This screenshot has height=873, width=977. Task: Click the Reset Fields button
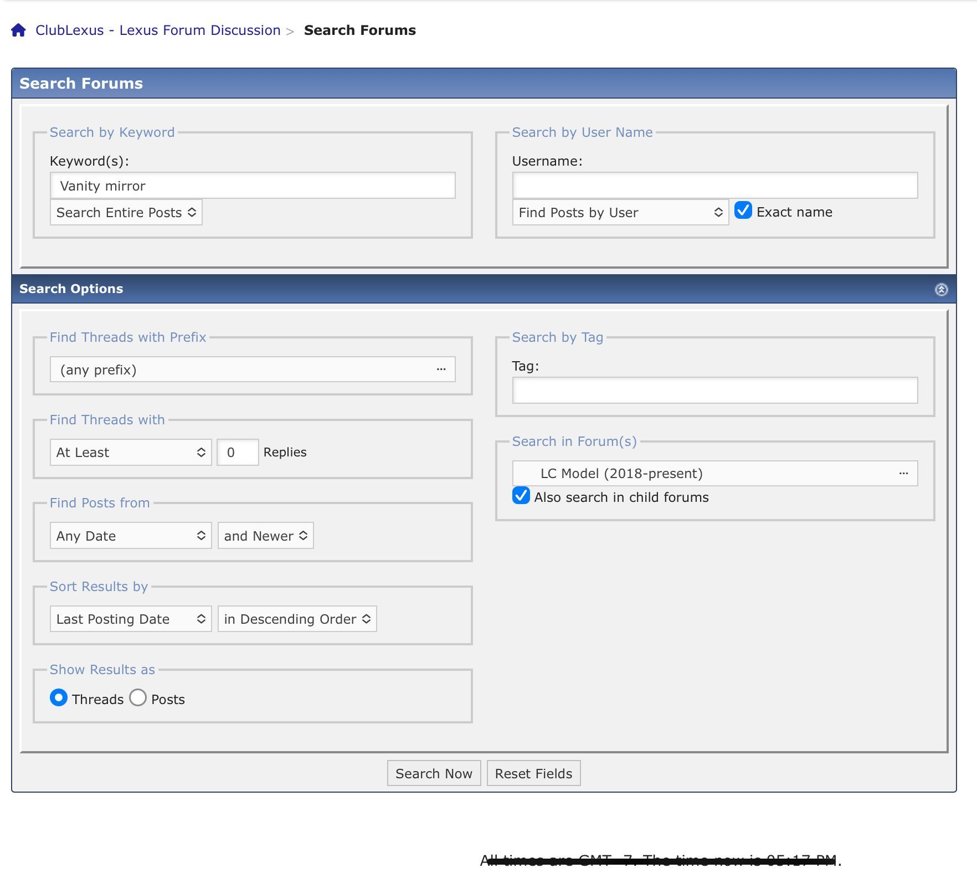tap(533, 773)
